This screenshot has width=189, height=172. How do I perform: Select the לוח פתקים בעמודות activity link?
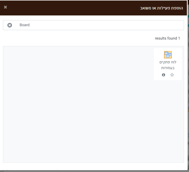click(168, 65)
